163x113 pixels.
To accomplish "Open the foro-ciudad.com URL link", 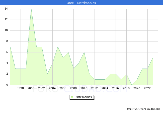I will coord(144,109).
